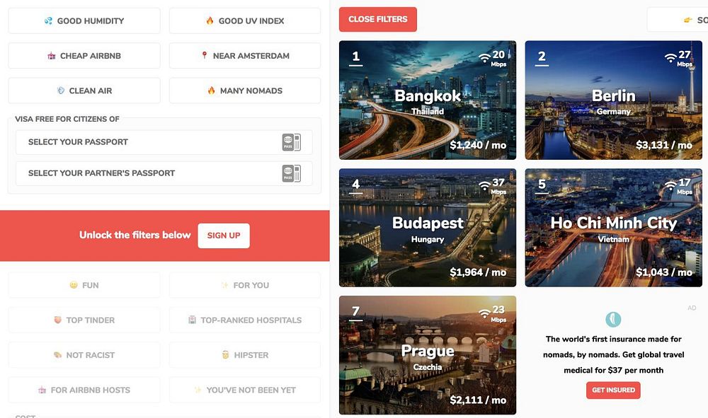Open the Select Your Passport dropdown
This screenshot has height=418, width=708.
pyautogui.click(x=164, y=142)
